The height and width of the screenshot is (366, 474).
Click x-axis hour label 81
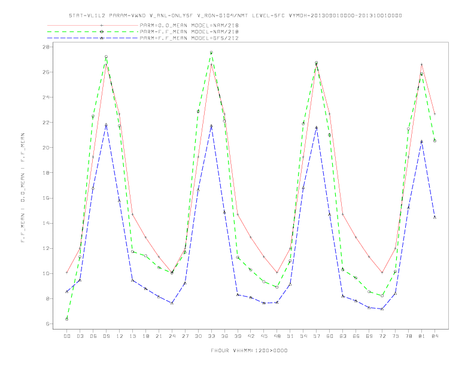pyautogui.click(x=421, y=336)
